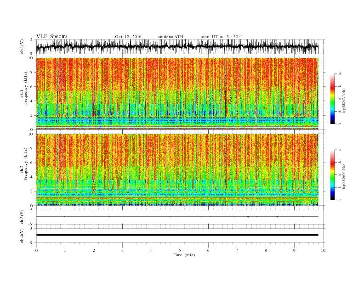The width and height of the screenshot is (364, 281).
Task: Click "-7" tick on ch.1 colorbar
Action: click(339, 124)
